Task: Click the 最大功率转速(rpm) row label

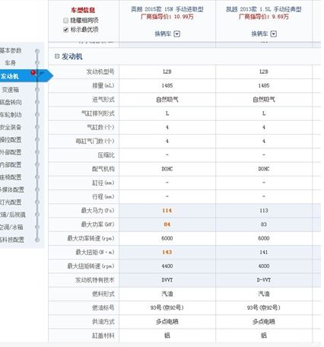Action: tap(91, 238)
